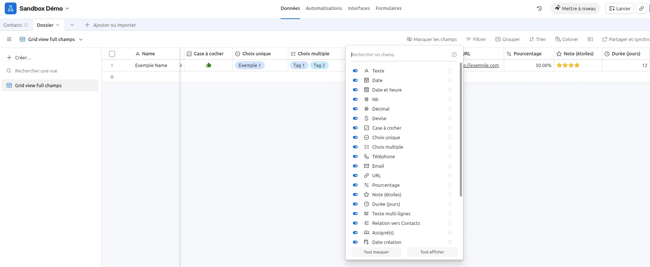Click the star rating in row 1
Image resolution: width=650 pixels, height=267 pixels.
coord(568,65)
